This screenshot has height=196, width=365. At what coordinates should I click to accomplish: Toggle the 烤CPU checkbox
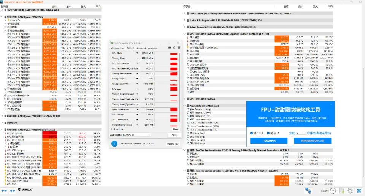point(251,133)
